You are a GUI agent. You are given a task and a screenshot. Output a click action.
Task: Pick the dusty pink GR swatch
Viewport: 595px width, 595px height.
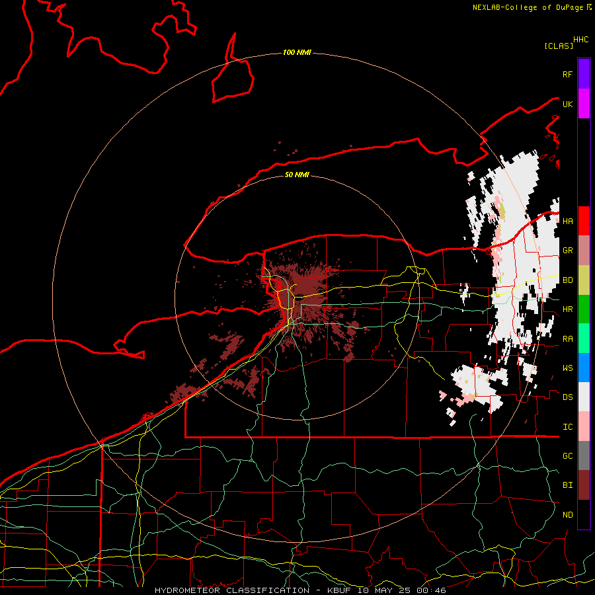pos(584,251)
